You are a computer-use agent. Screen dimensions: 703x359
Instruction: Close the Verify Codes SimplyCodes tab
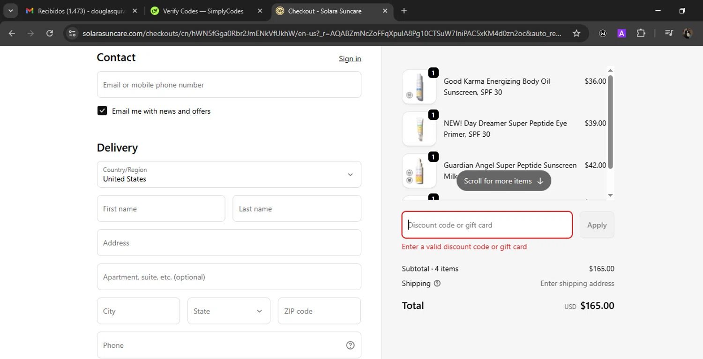click(x=260, y=11)
